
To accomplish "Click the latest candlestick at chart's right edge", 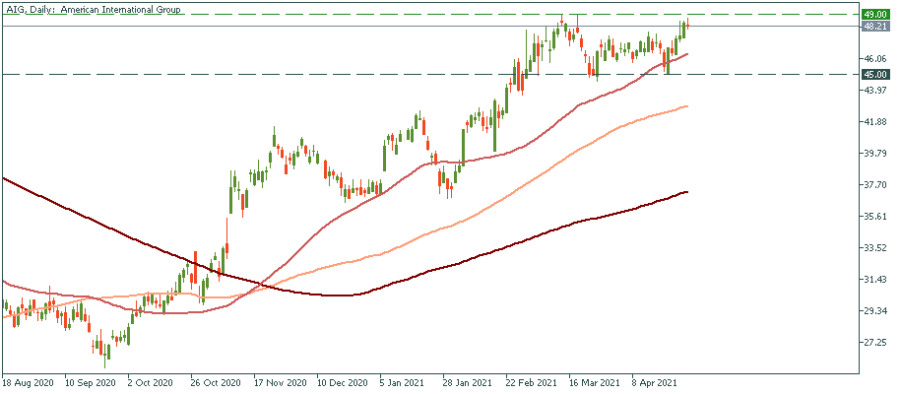I will pos(686,25).
